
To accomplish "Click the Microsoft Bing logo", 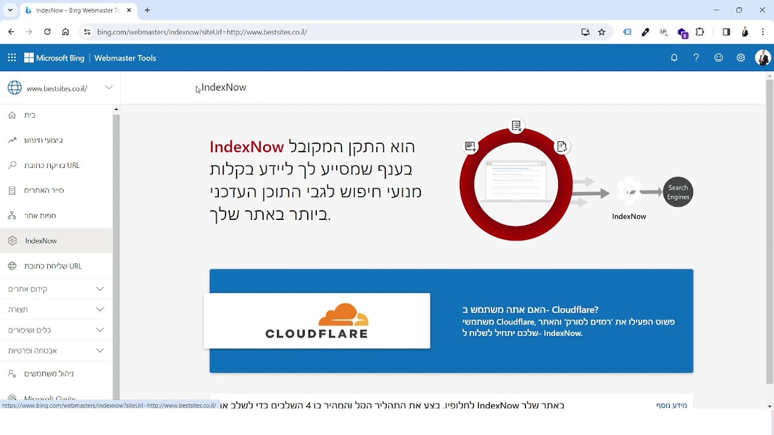I will (x=54, y=58).
